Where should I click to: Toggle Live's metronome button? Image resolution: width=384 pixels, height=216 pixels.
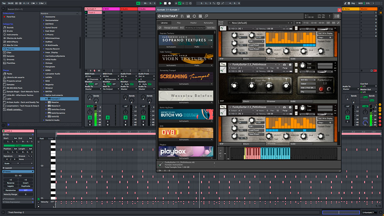pyautogui.click(x=33, y=3)
